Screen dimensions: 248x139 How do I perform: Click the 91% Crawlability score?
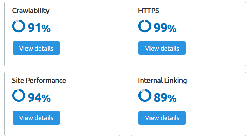tap(39, 28)
